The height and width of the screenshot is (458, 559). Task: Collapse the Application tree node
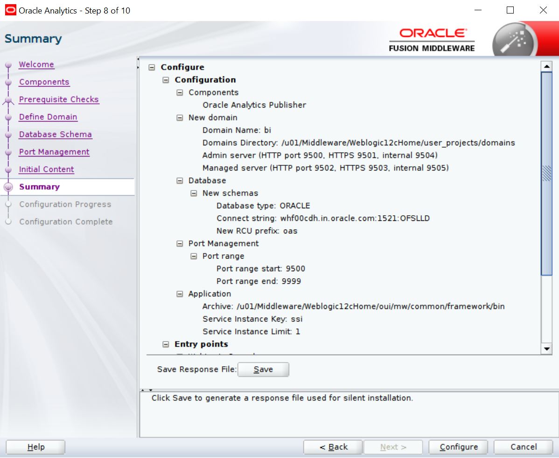[180, 294]
